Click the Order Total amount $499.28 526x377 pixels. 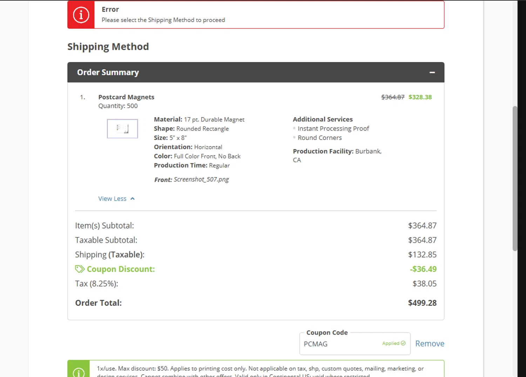coord(422,303)
